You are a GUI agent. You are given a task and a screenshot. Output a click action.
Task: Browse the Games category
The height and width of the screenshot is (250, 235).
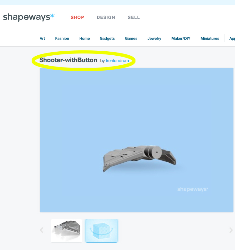131,39
